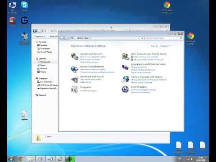Click Adjust screen resolution link
The height and width of the screenshot is (162, 216).
tap(141, 72)
